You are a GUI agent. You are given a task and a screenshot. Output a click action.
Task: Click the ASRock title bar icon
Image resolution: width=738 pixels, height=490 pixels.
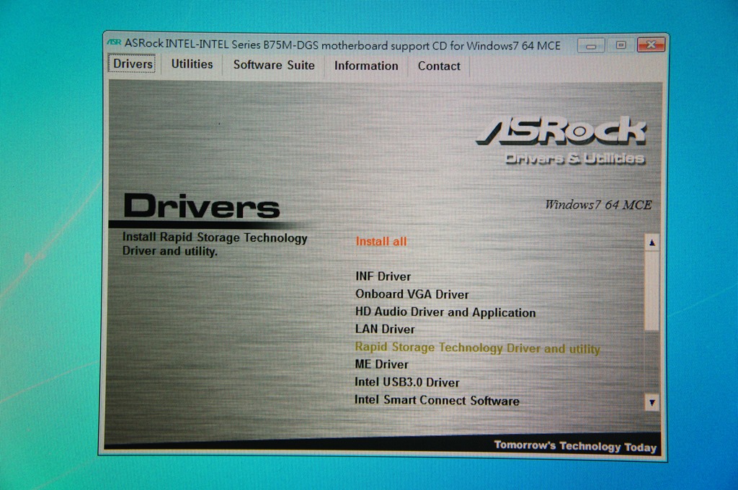pyautogui.click(x=114, y=42)
